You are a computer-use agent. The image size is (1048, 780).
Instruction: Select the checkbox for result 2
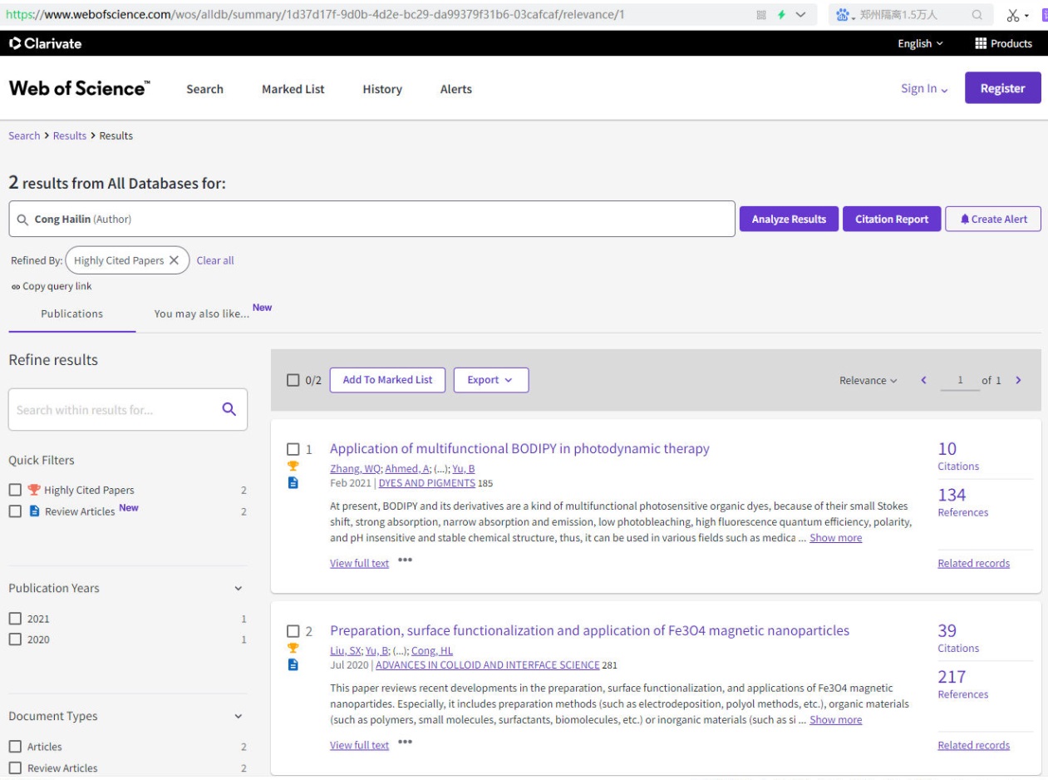tap(293, 632)
